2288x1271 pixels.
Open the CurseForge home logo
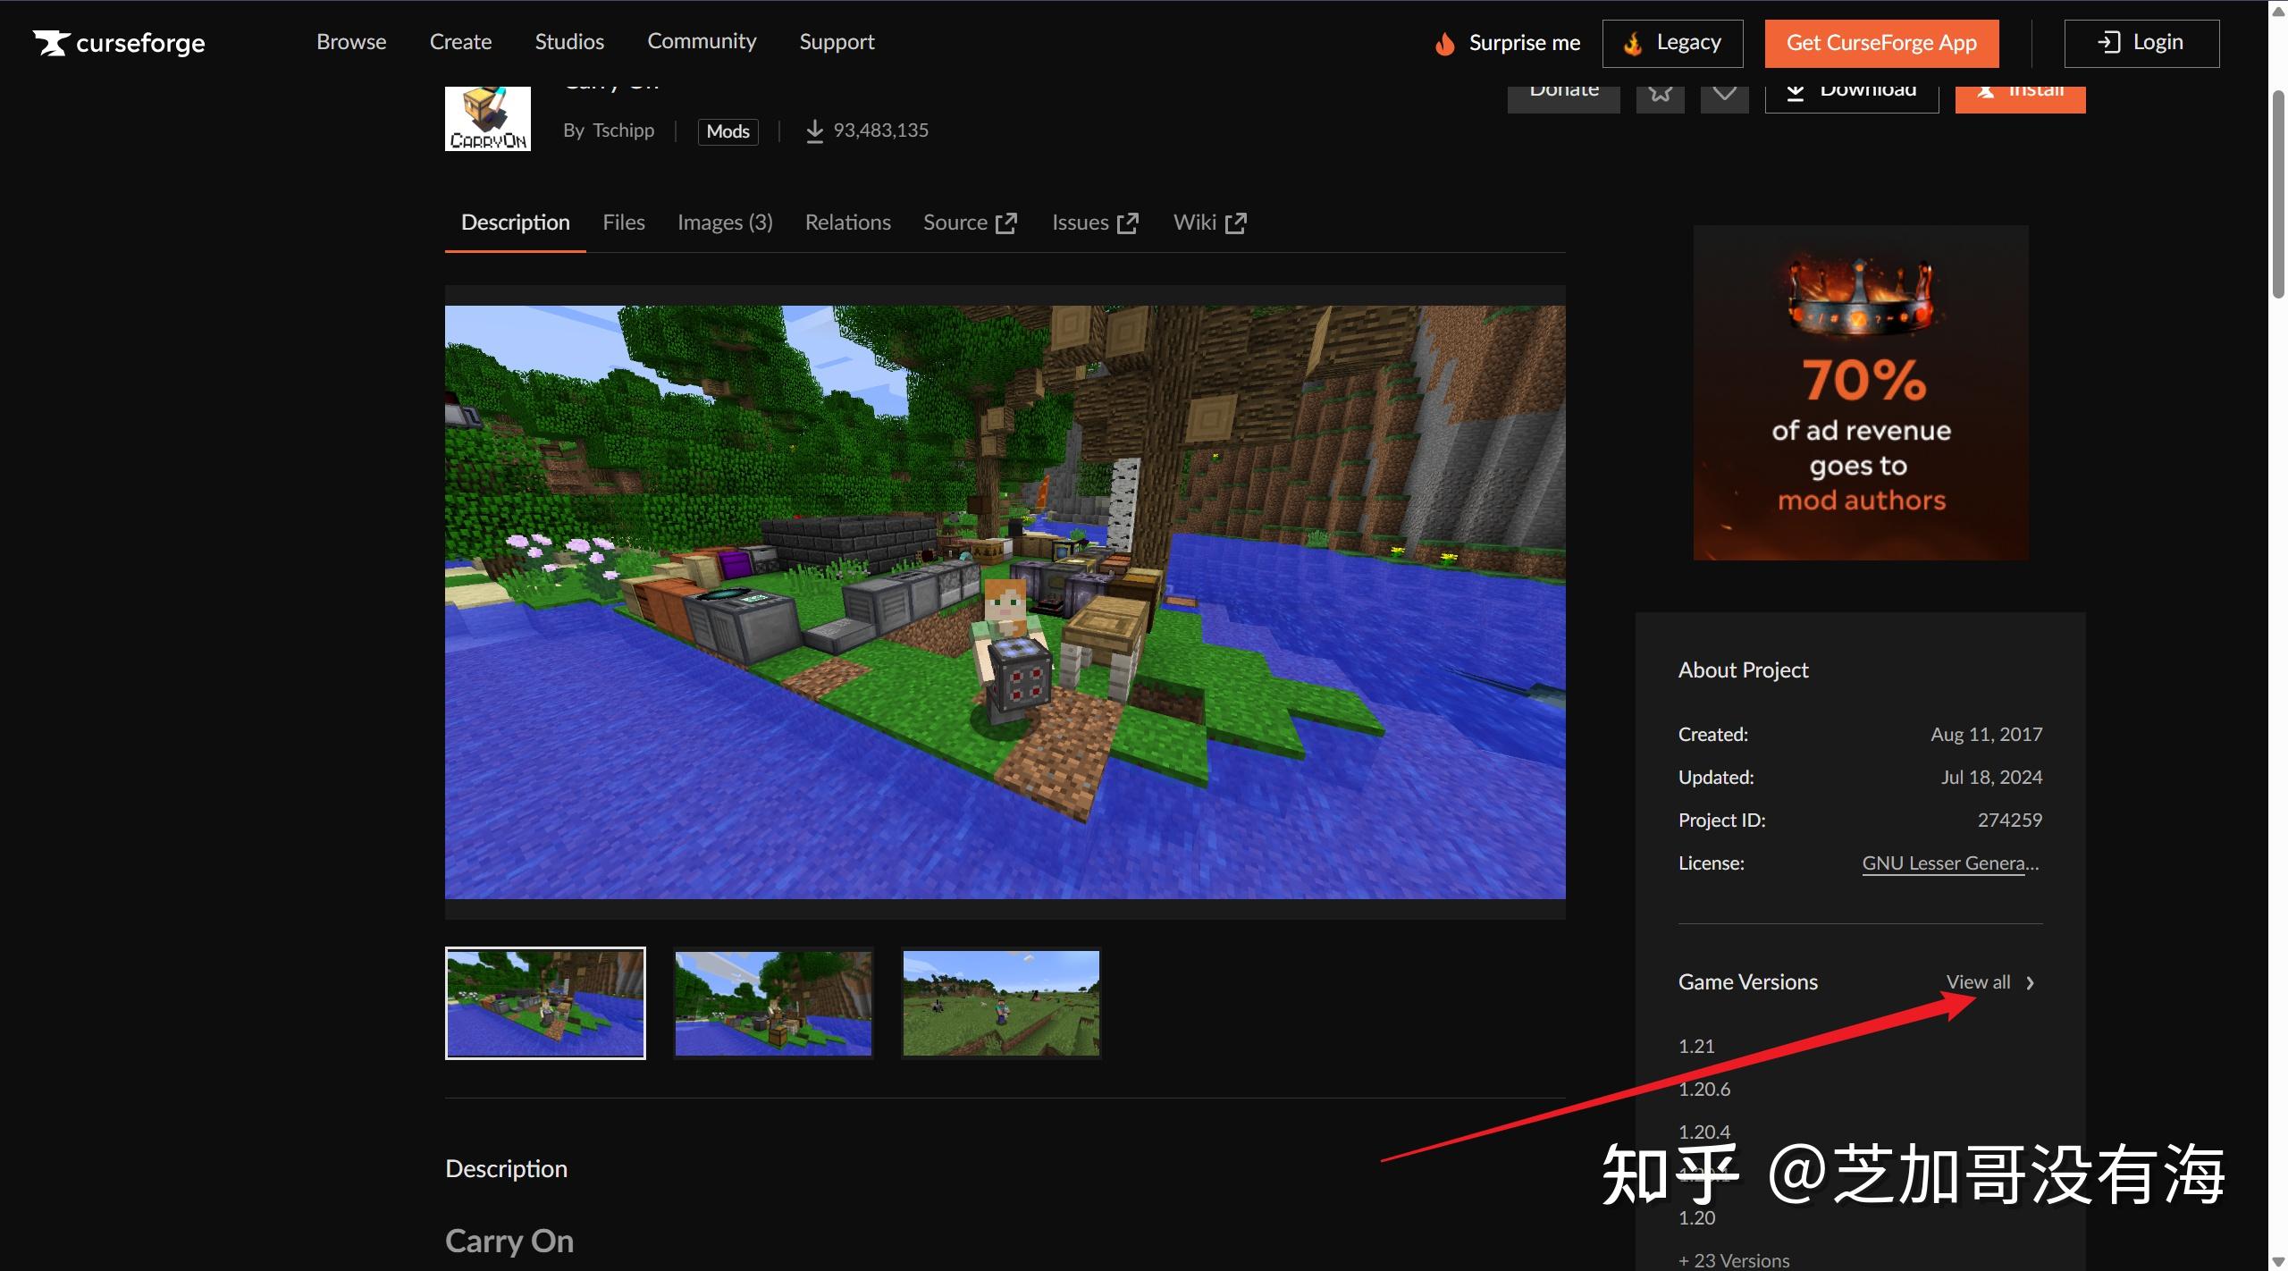pos(119,42)
